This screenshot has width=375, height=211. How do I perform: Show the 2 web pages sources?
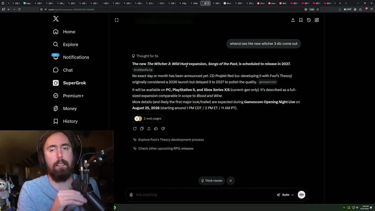(x=148, y=118)
